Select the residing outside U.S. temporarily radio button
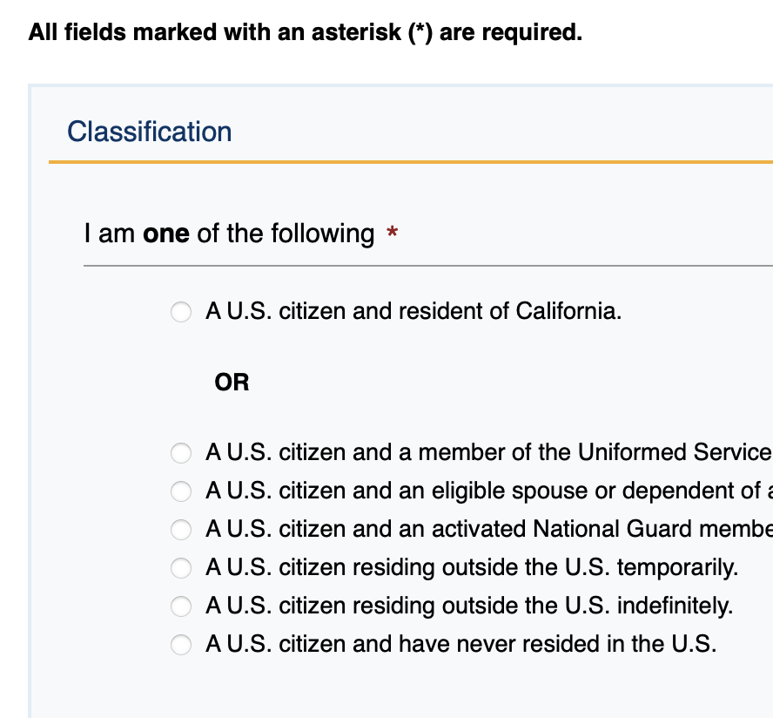773x718 pixels. point(181,568)
